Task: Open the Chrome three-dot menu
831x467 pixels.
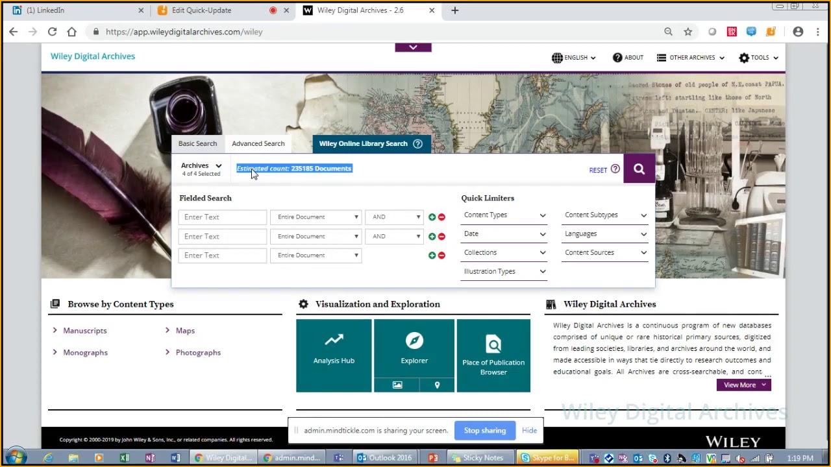Action: [817, 32]
